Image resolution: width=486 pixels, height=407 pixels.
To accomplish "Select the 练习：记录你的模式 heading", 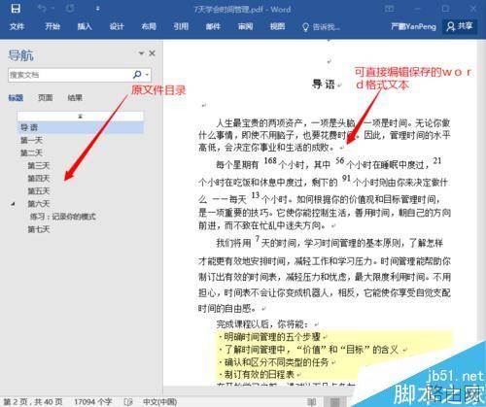I will pos(63,217).
